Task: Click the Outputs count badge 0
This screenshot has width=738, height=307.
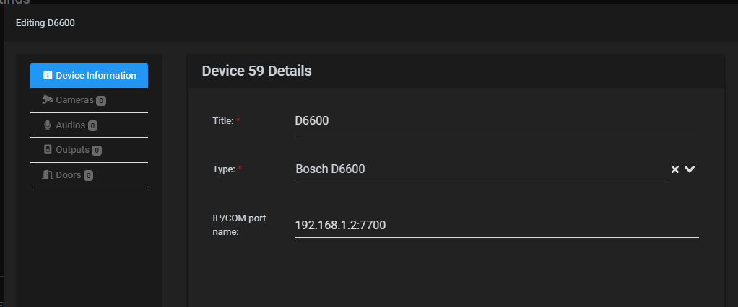Action: (x=97, y=151)
